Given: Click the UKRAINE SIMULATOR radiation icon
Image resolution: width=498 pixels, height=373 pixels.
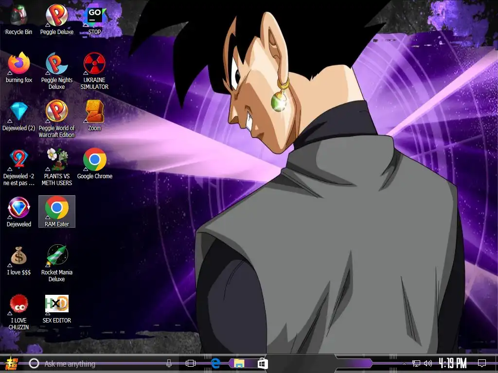Looking at the screenshot, I should pos(94,71).
